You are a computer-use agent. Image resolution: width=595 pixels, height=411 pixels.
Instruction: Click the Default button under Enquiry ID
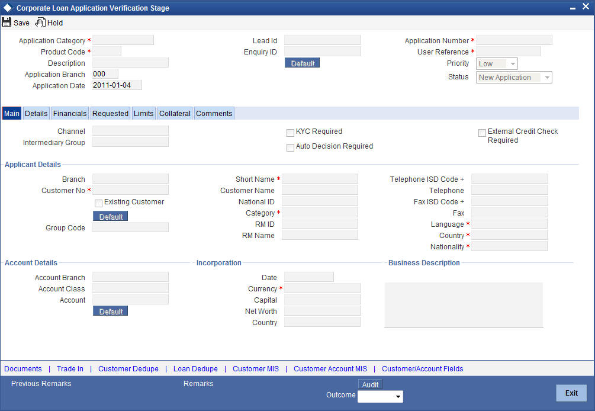coord(302,62)
